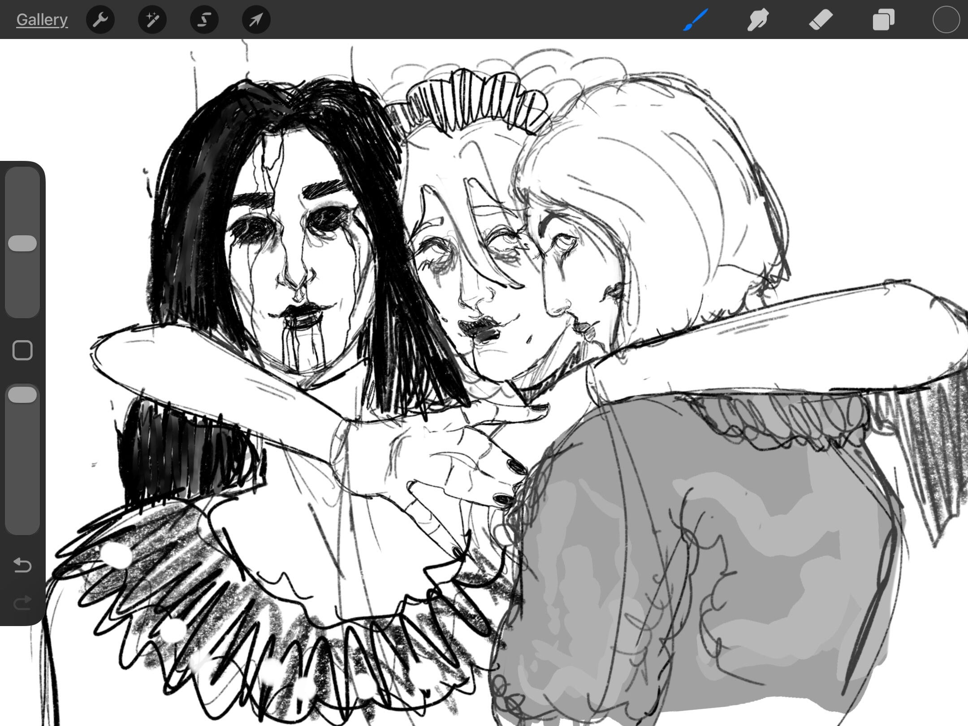Select the Brush paint tool
The width and height of the screenshot is (968, 726).
coord(696,20)
